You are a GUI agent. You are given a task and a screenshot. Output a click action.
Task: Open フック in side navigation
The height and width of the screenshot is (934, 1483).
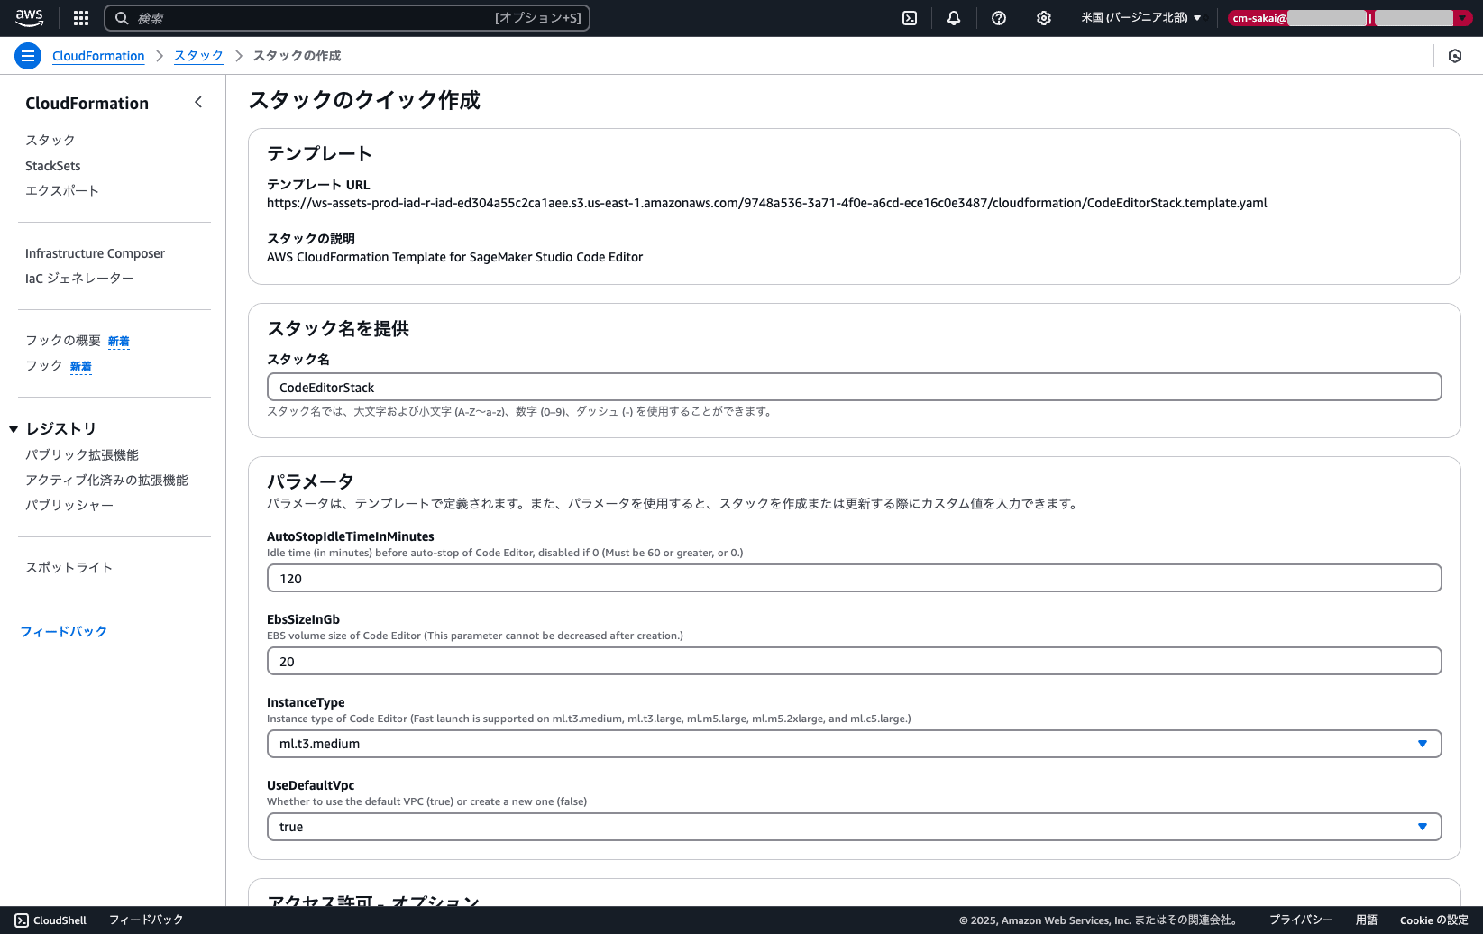[44, 365]
